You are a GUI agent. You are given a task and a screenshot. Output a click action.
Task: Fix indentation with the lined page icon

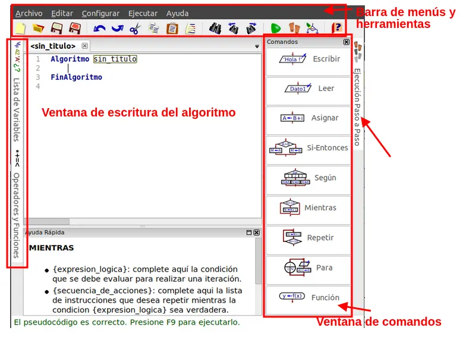point(190,29)
